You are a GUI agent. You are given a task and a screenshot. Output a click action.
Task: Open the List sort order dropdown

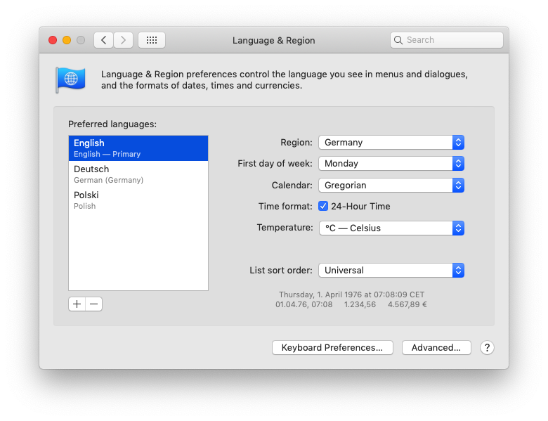[391, 270]
